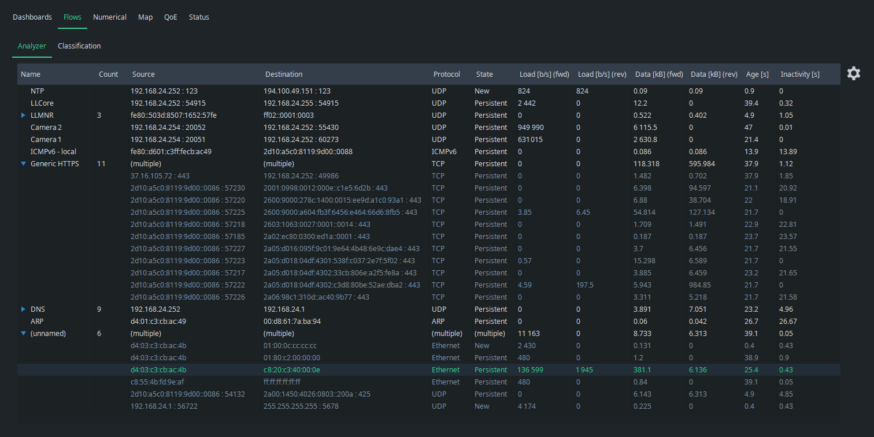The width and height of the screenshot is (874, 437).
Task: Switch to the Dashboards tab
Action: (x=32, y=17)
